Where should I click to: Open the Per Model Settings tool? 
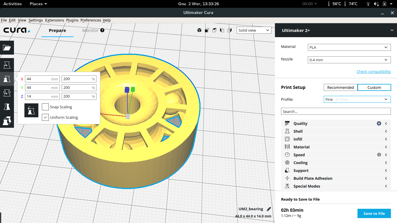[7, 121]
